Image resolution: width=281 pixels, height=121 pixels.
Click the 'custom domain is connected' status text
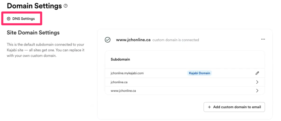pyautogui.click(x=176, y=40)
